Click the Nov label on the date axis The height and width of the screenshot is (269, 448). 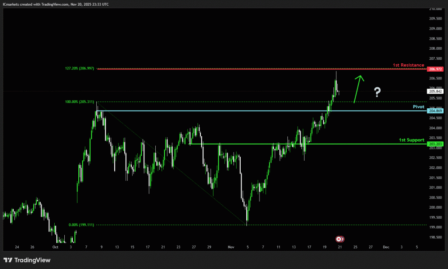tap(231, 247)
